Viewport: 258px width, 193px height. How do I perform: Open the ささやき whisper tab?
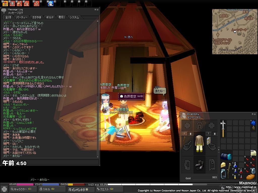37,17
